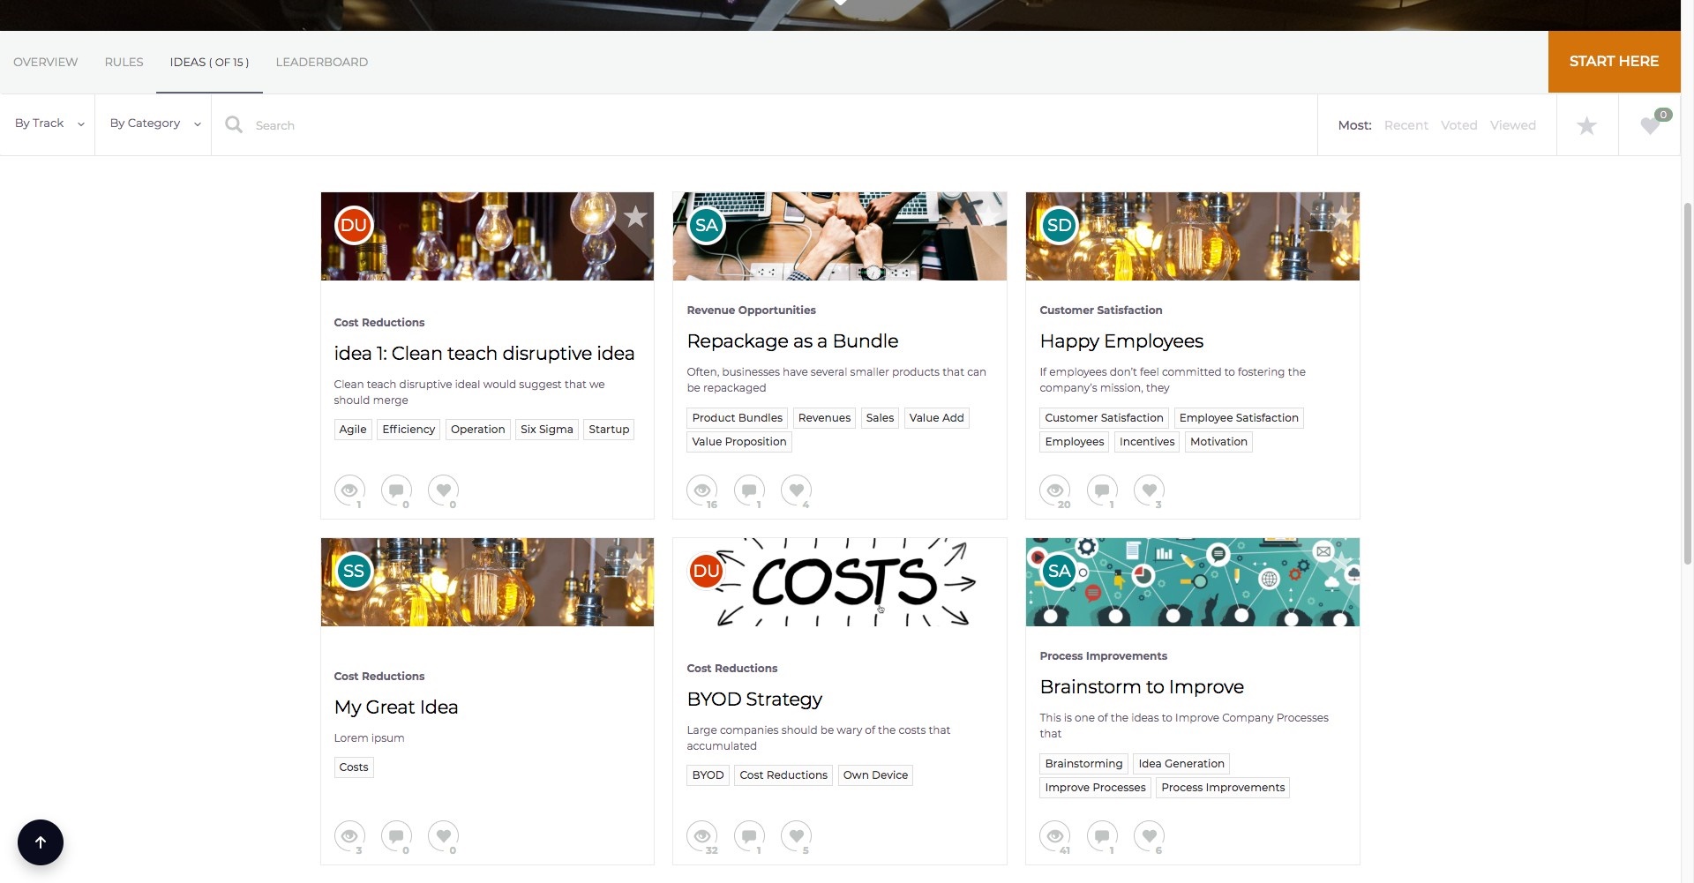Open 'Happy Employees' idea title
This screenshot has height=883, width=1694.
pos(1121,341)
